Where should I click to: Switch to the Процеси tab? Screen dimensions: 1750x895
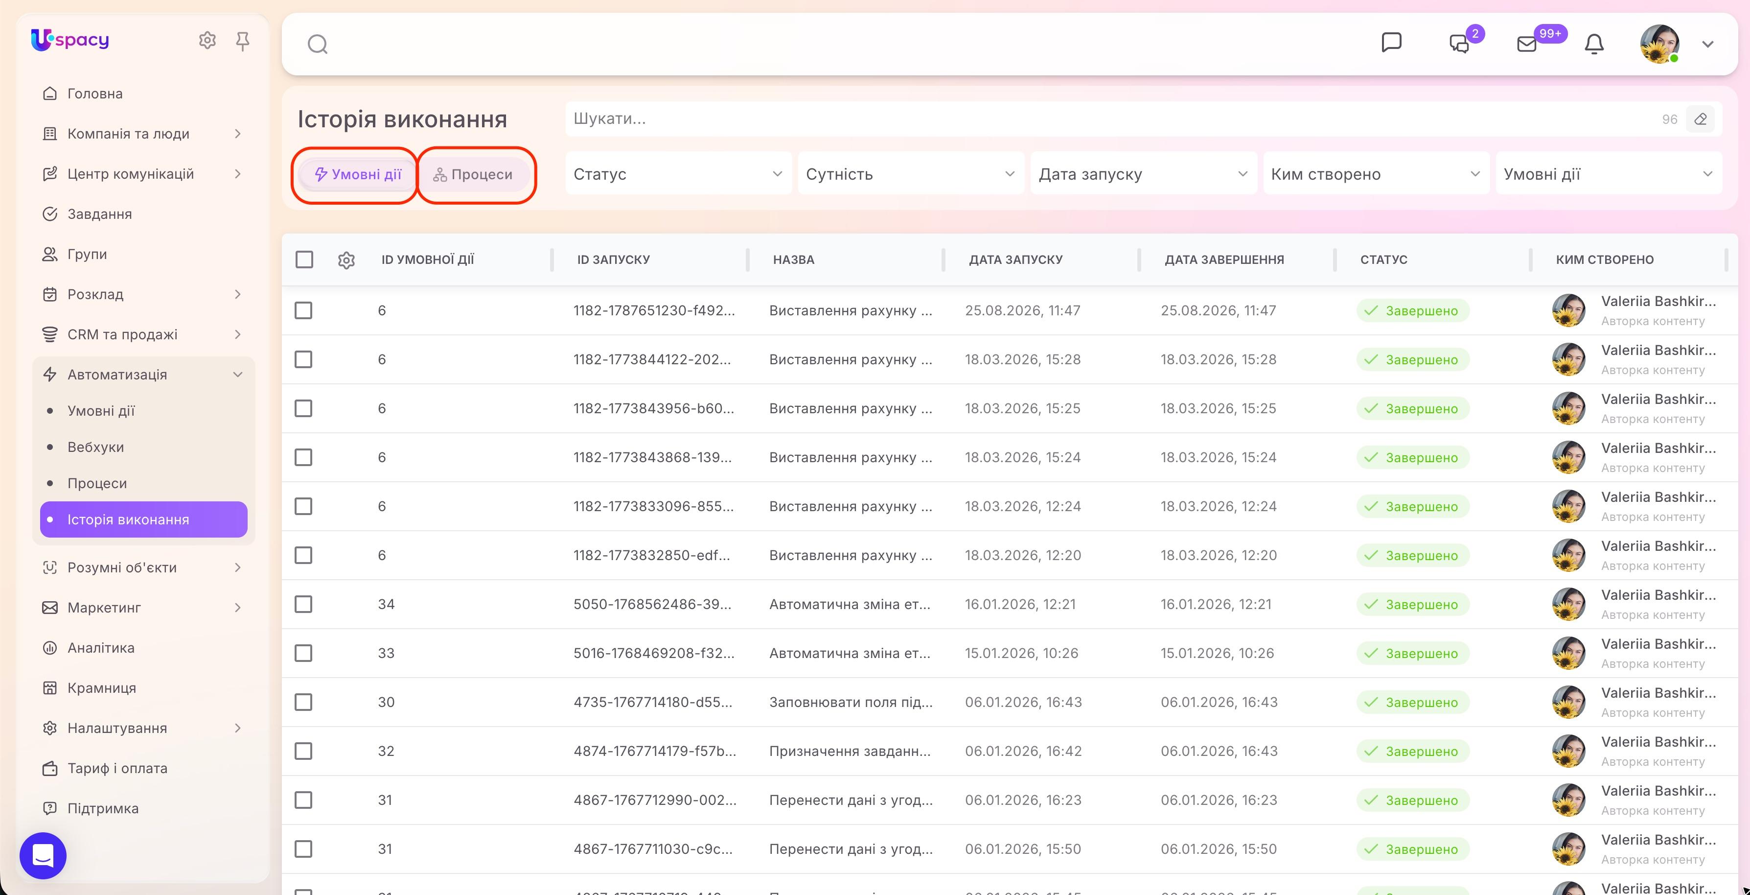(474, 175)
